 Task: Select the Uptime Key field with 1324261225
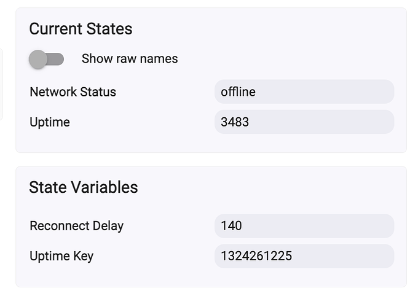tap(304, 256)
